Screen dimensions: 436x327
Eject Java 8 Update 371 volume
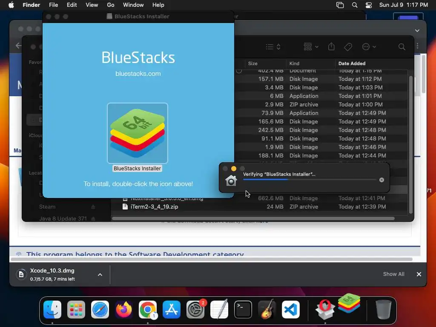(93, 218)
